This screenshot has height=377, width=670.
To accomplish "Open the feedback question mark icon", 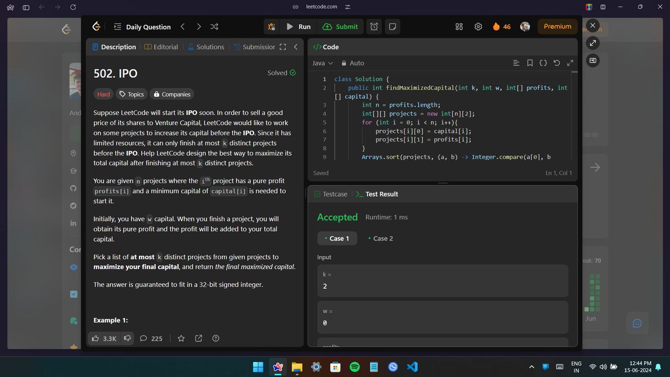I will [216, 338].
